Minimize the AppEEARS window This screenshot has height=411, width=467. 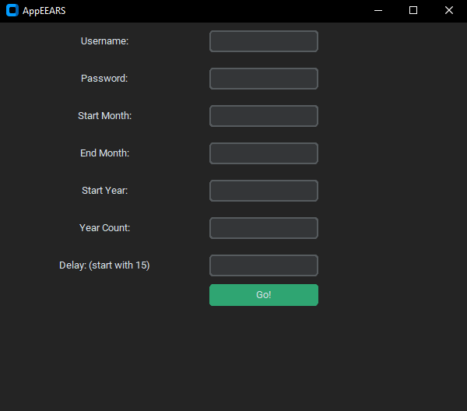click(x=378, y=10)
